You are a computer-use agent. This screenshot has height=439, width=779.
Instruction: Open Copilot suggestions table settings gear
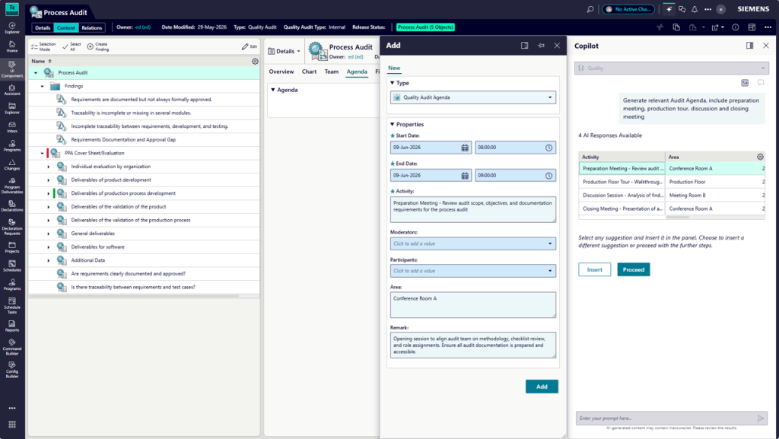pos(760,157)
